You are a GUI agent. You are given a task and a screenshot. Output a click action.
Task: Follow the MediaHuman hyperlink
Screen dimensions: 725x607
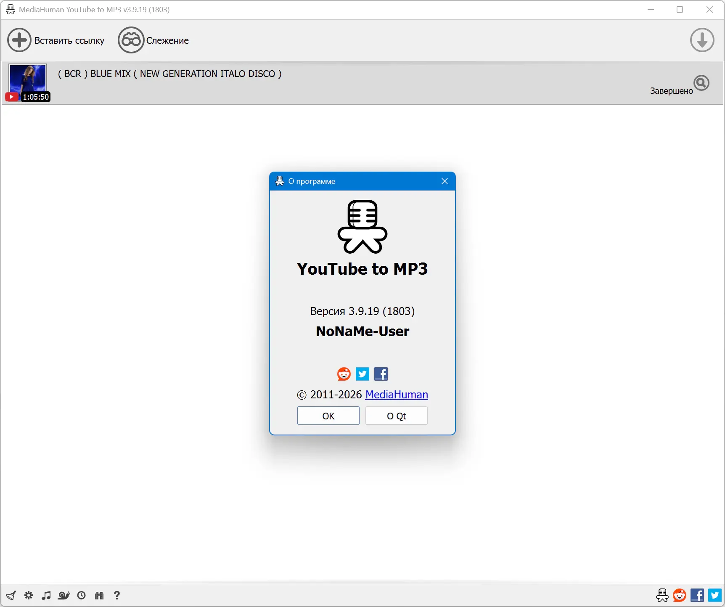tap(397, 395)
